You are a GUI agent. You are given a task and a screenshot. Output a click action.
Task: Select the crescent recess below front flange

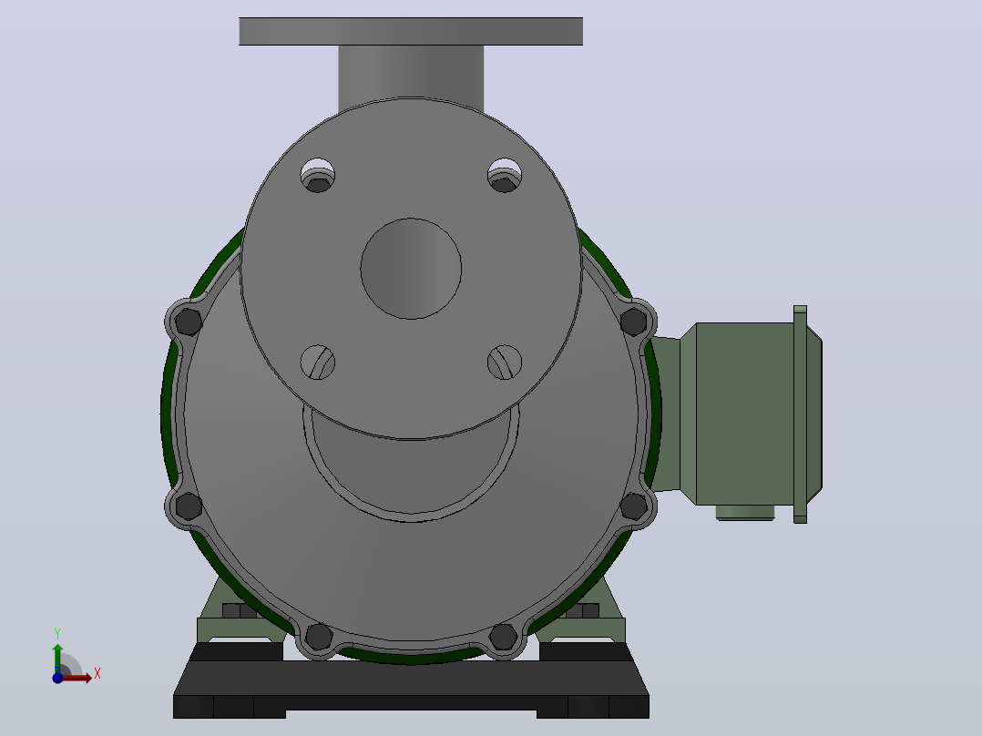pos(411,479)
